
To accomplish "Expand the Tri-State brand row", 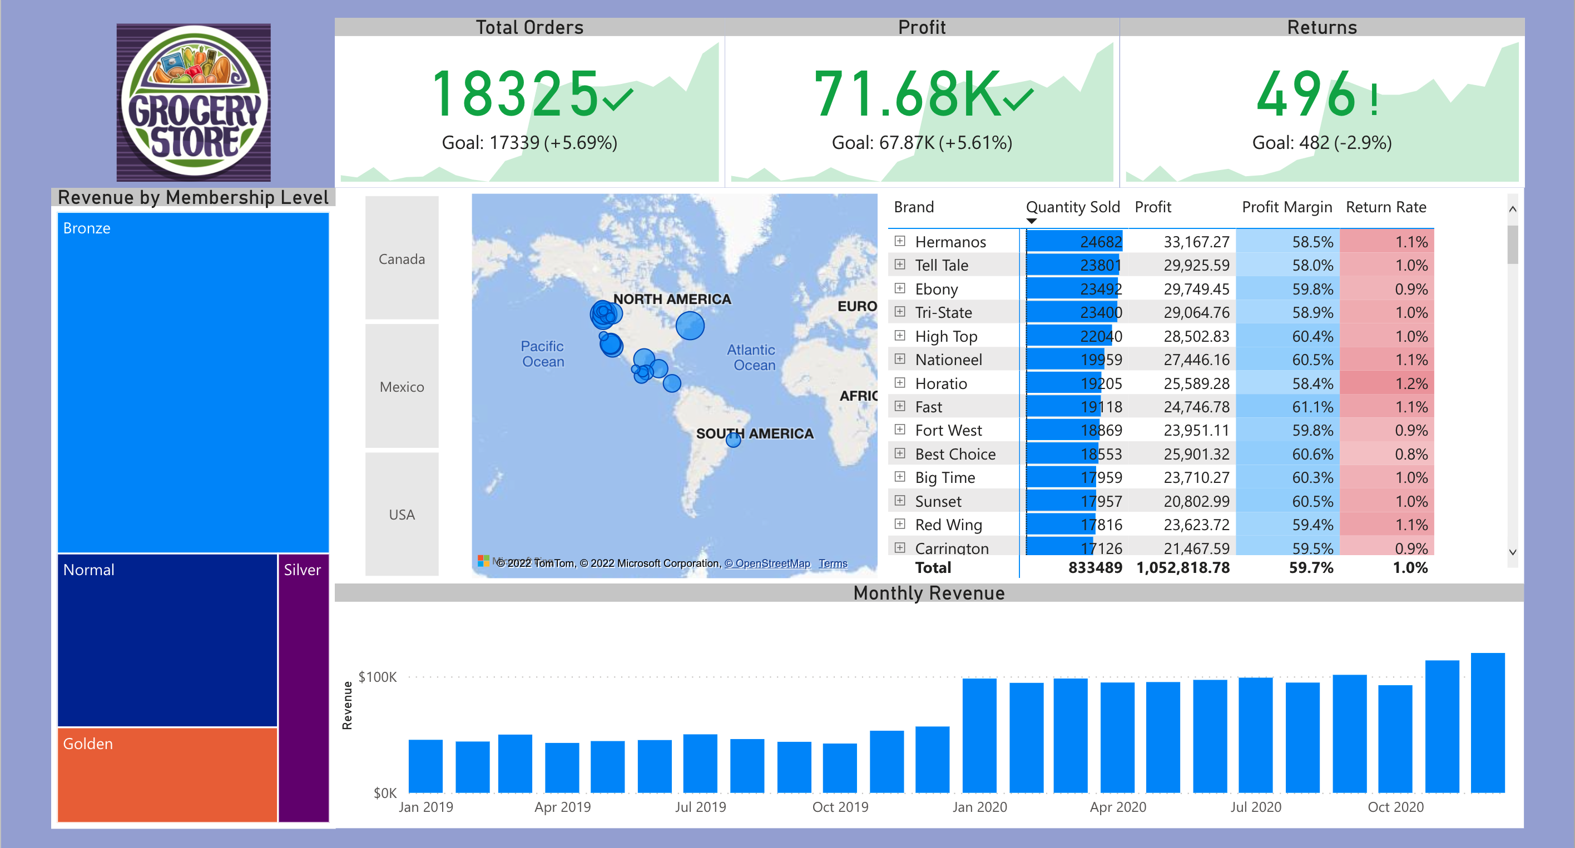I will click(x=899, y=312).
